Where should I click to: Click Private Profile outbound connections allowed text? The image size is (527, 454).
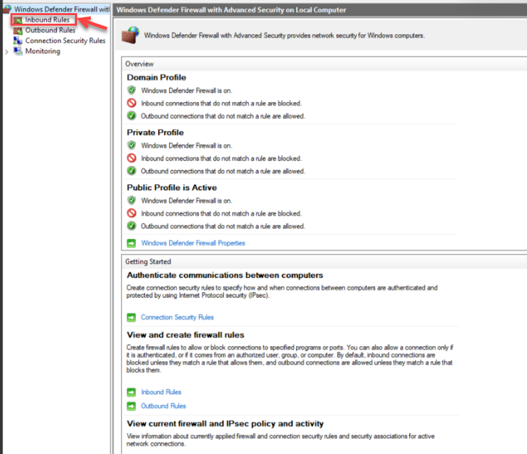tap(223, 171)
